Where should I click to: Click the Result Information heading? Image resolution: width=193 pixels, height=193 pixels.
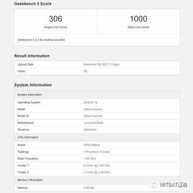pyautogui.click(x=32, y=56)
